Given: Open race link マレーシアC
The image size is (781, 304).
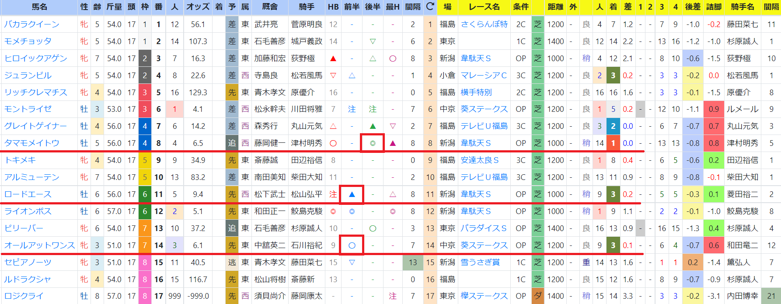Looking at the screenshot, I should [484, 76].
